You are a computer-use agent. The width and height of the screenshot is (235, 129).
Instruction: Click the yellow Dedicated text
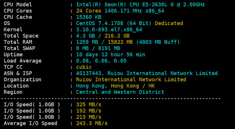click(x=169, y=23)
